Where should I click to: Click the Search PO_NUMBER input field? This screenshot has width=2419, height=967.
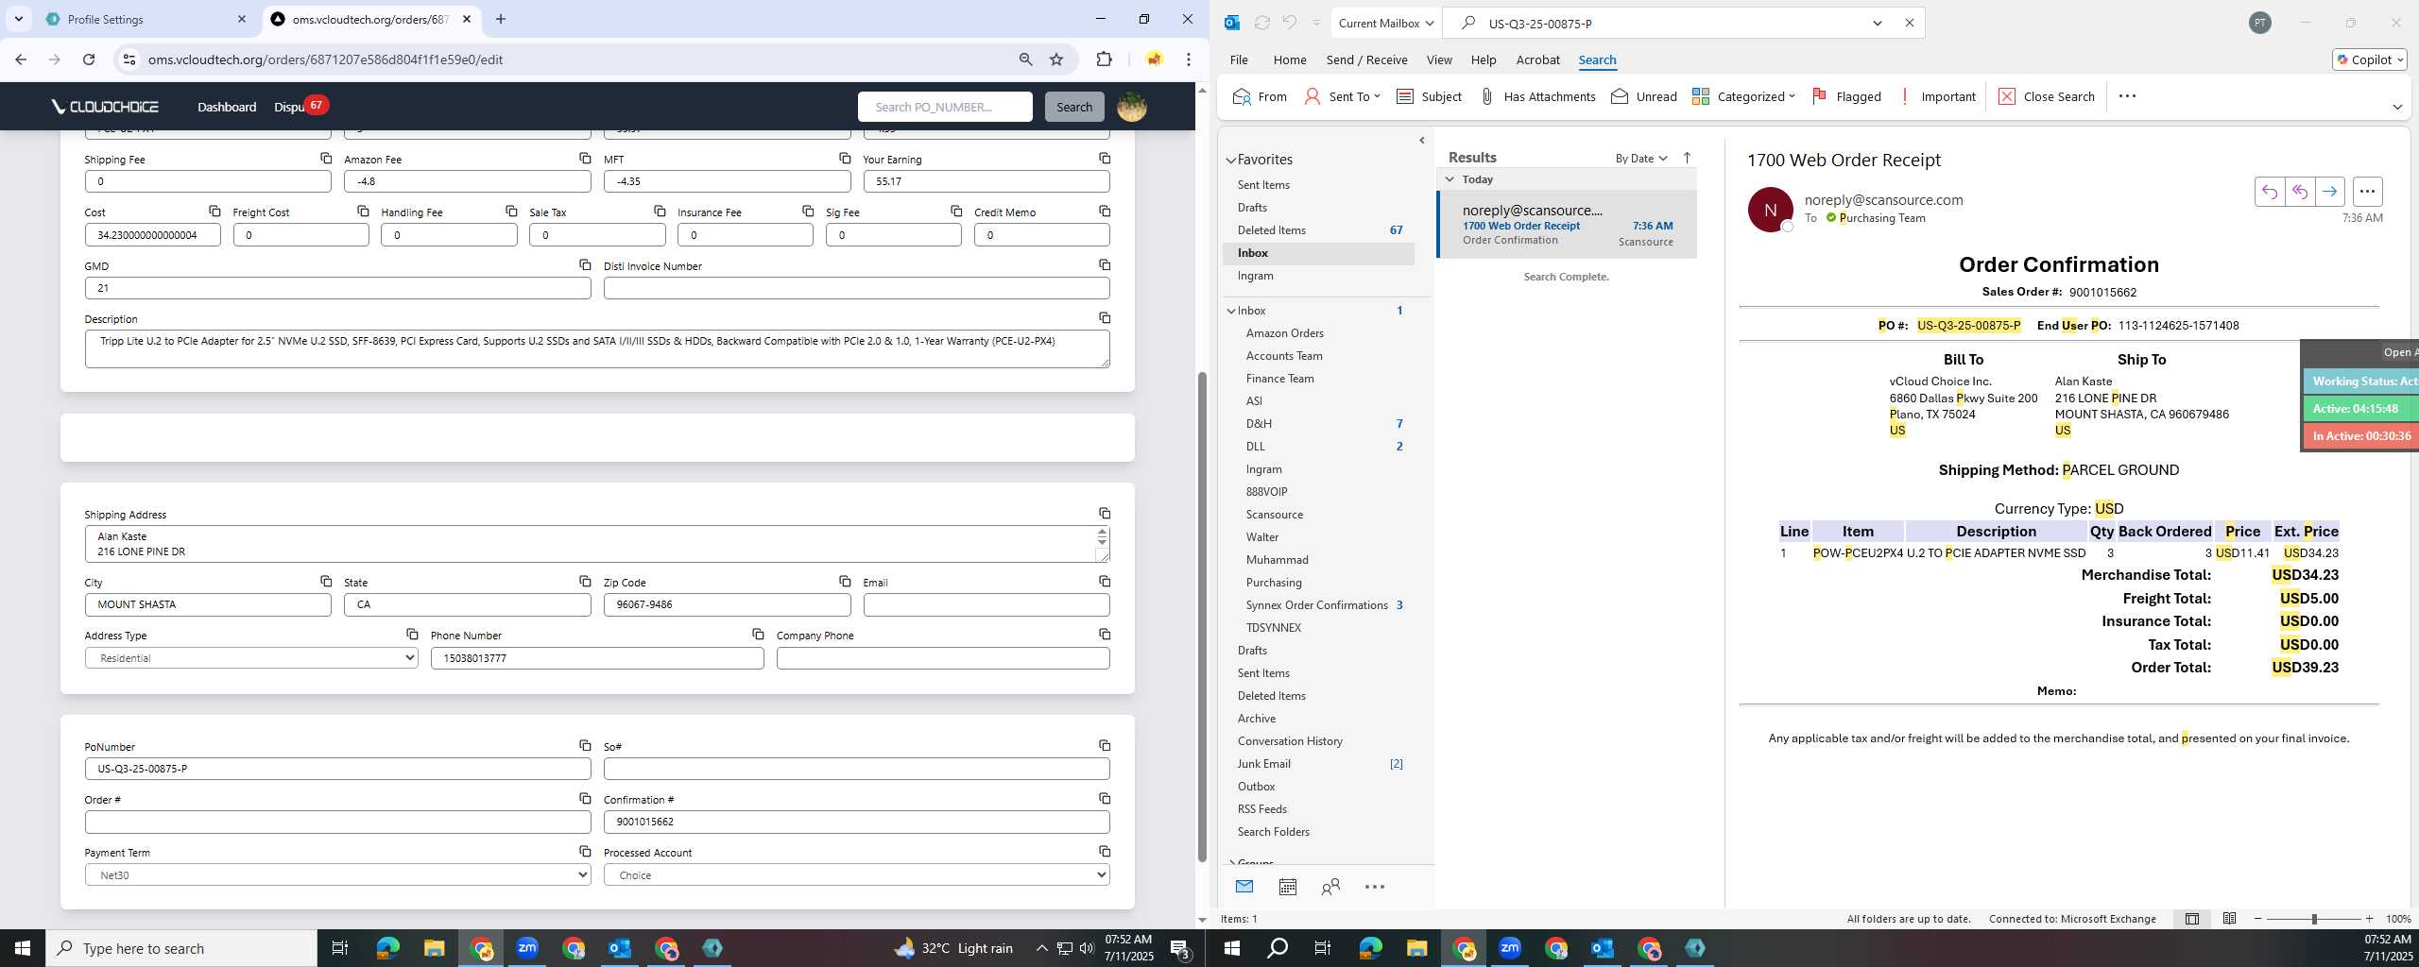pyautogui.click(x=945, y=107)
